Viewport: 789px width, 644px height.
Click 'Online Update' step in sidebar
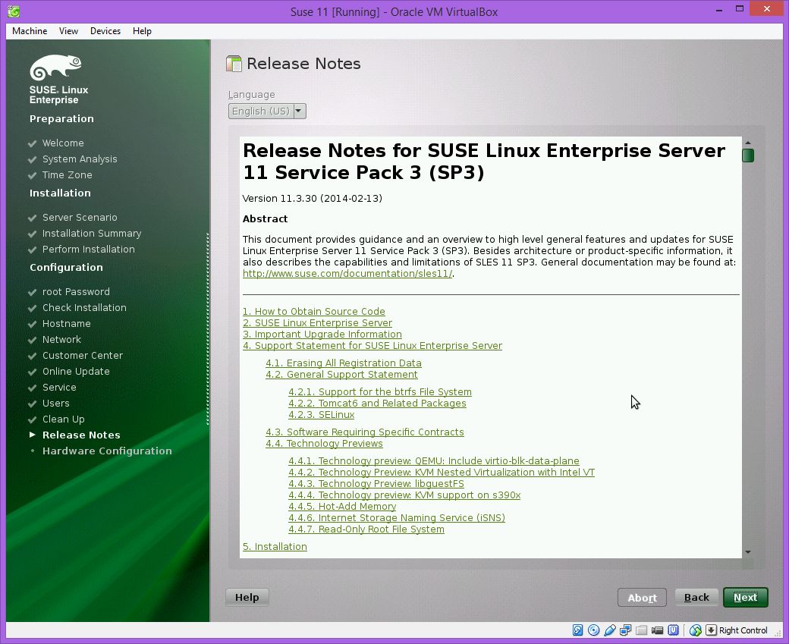76,372
